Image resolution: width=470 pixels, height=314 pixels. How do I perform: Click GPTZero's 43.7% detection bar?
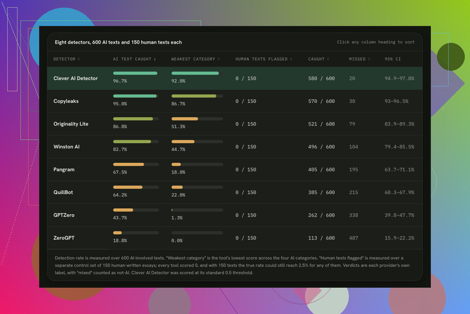click(x=136, y=210)
